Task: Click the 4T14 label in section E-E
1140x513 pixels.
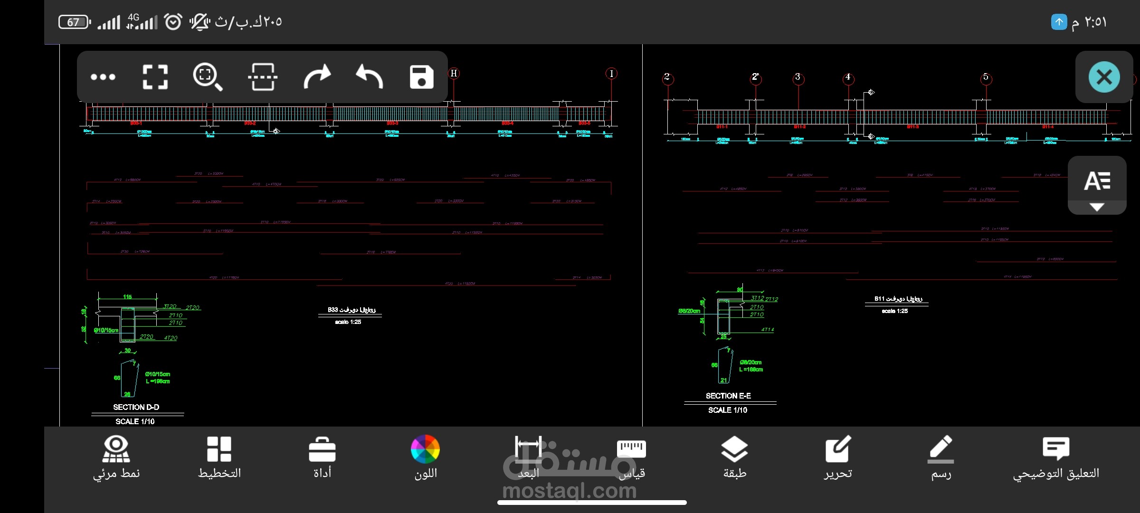Action: point(768,329)
